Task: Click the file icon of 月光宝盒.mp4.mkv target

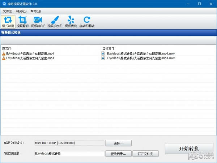Action: pos(103,58)
